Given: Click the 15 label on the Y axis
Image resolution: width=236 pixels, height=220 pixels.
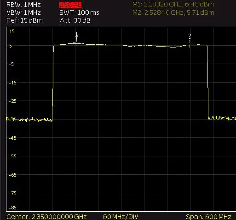Looking at the screenshot, I should tap(12, 31).
